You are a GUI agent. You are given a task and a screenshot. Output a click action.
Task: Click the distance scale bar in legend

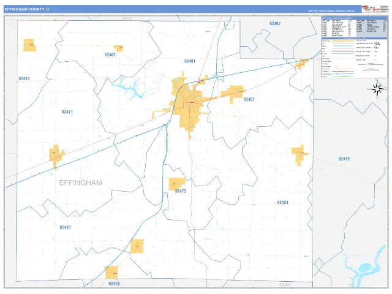[371, 64]
